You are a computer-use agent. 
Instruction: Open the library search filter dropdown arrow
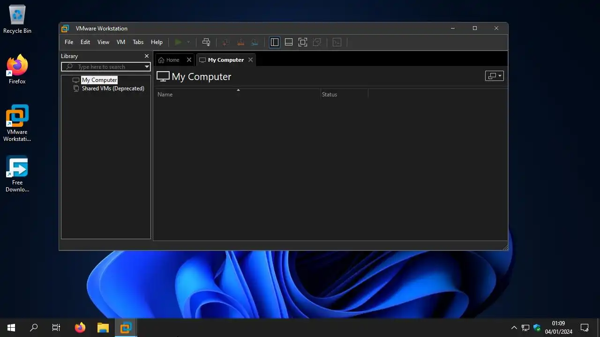[x=147, y=67]
